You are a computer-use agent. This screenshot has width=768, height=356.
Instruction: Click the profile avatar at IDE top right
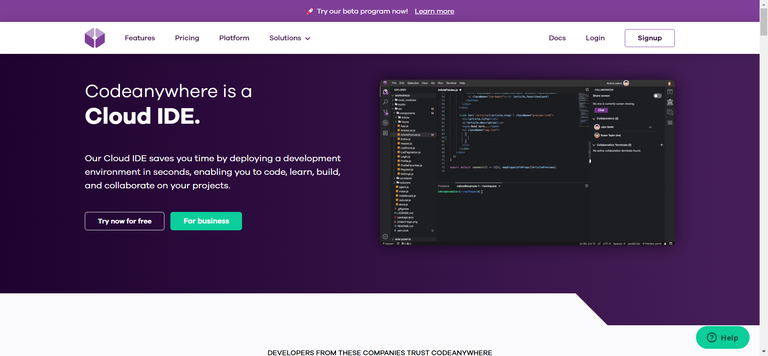pyautogui.click(x=670, y=83)
